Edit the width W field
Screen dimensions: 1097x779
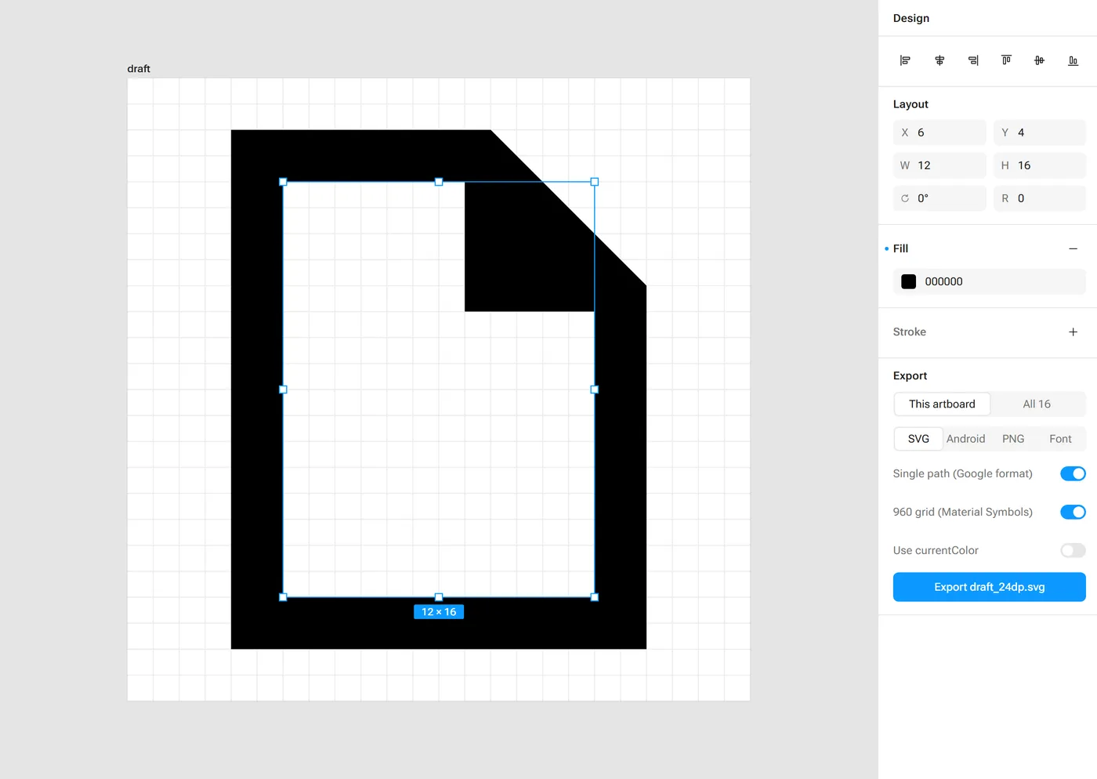click(940, 165)
